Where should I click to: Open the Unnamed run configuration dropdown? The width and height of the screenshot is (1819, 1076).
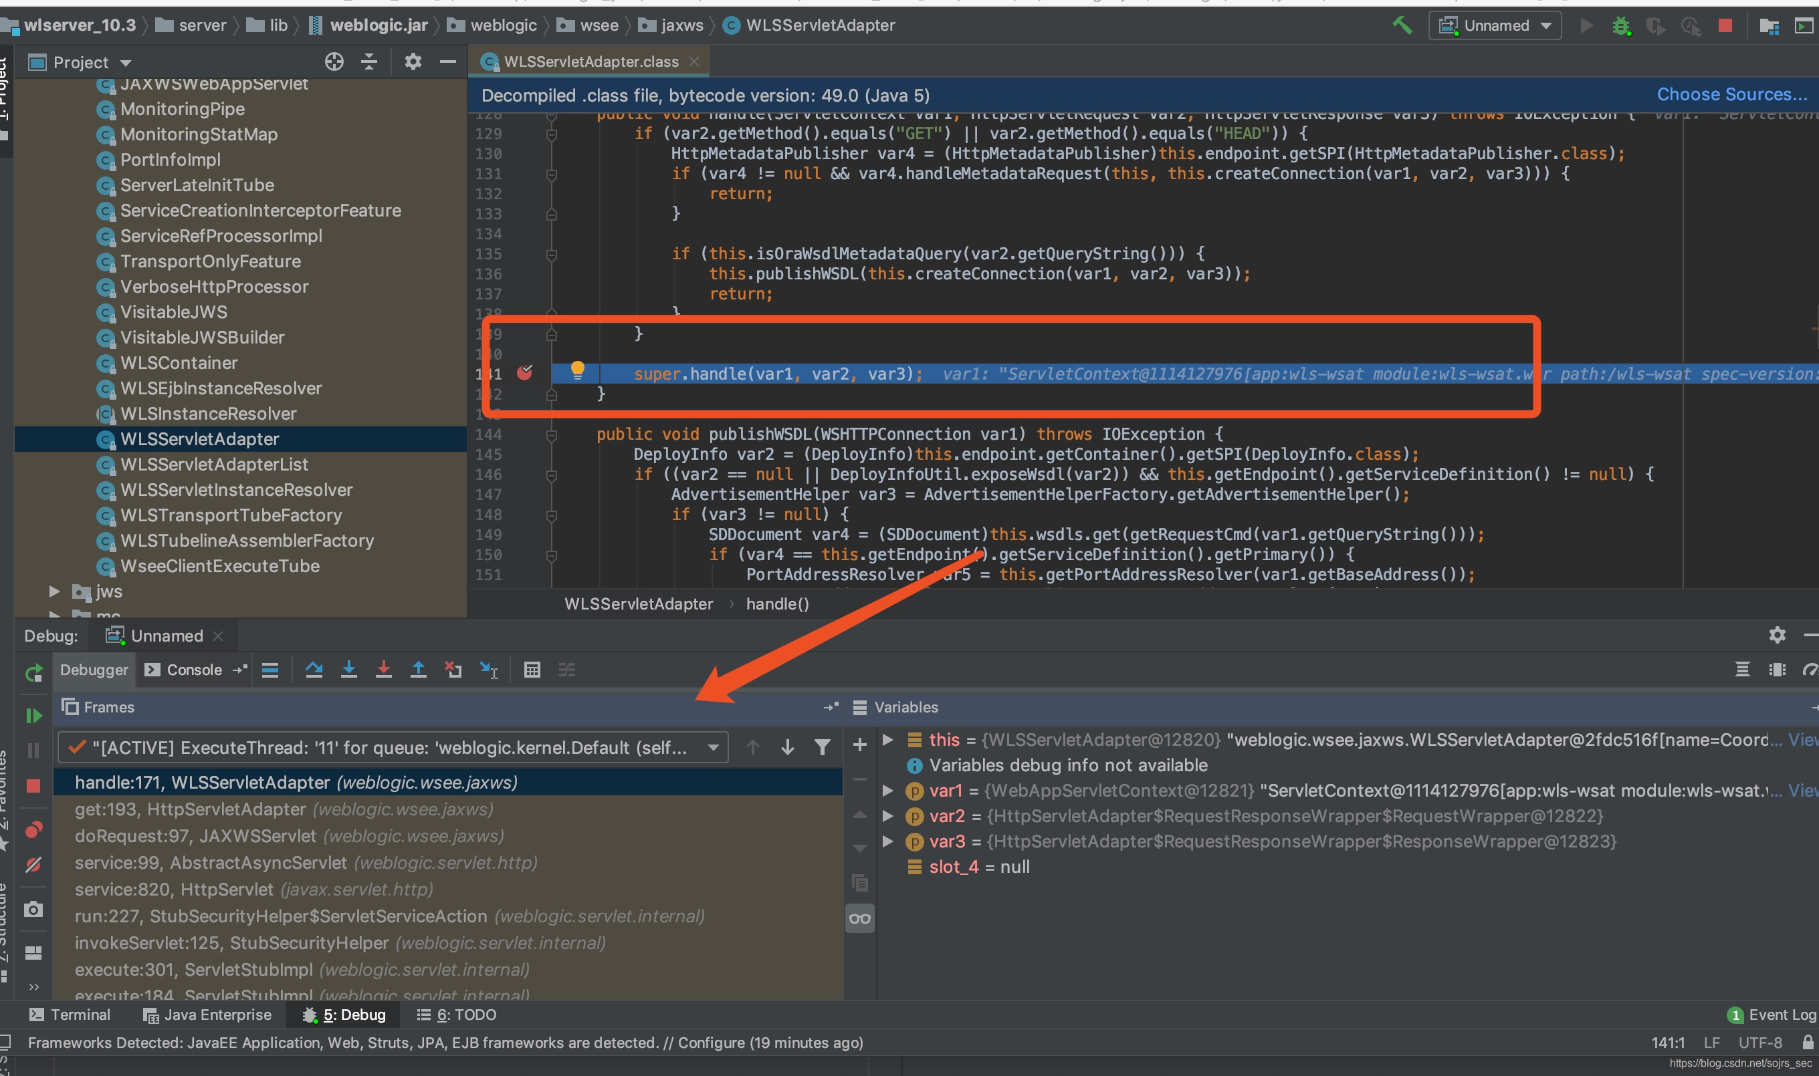[1495, 26]
